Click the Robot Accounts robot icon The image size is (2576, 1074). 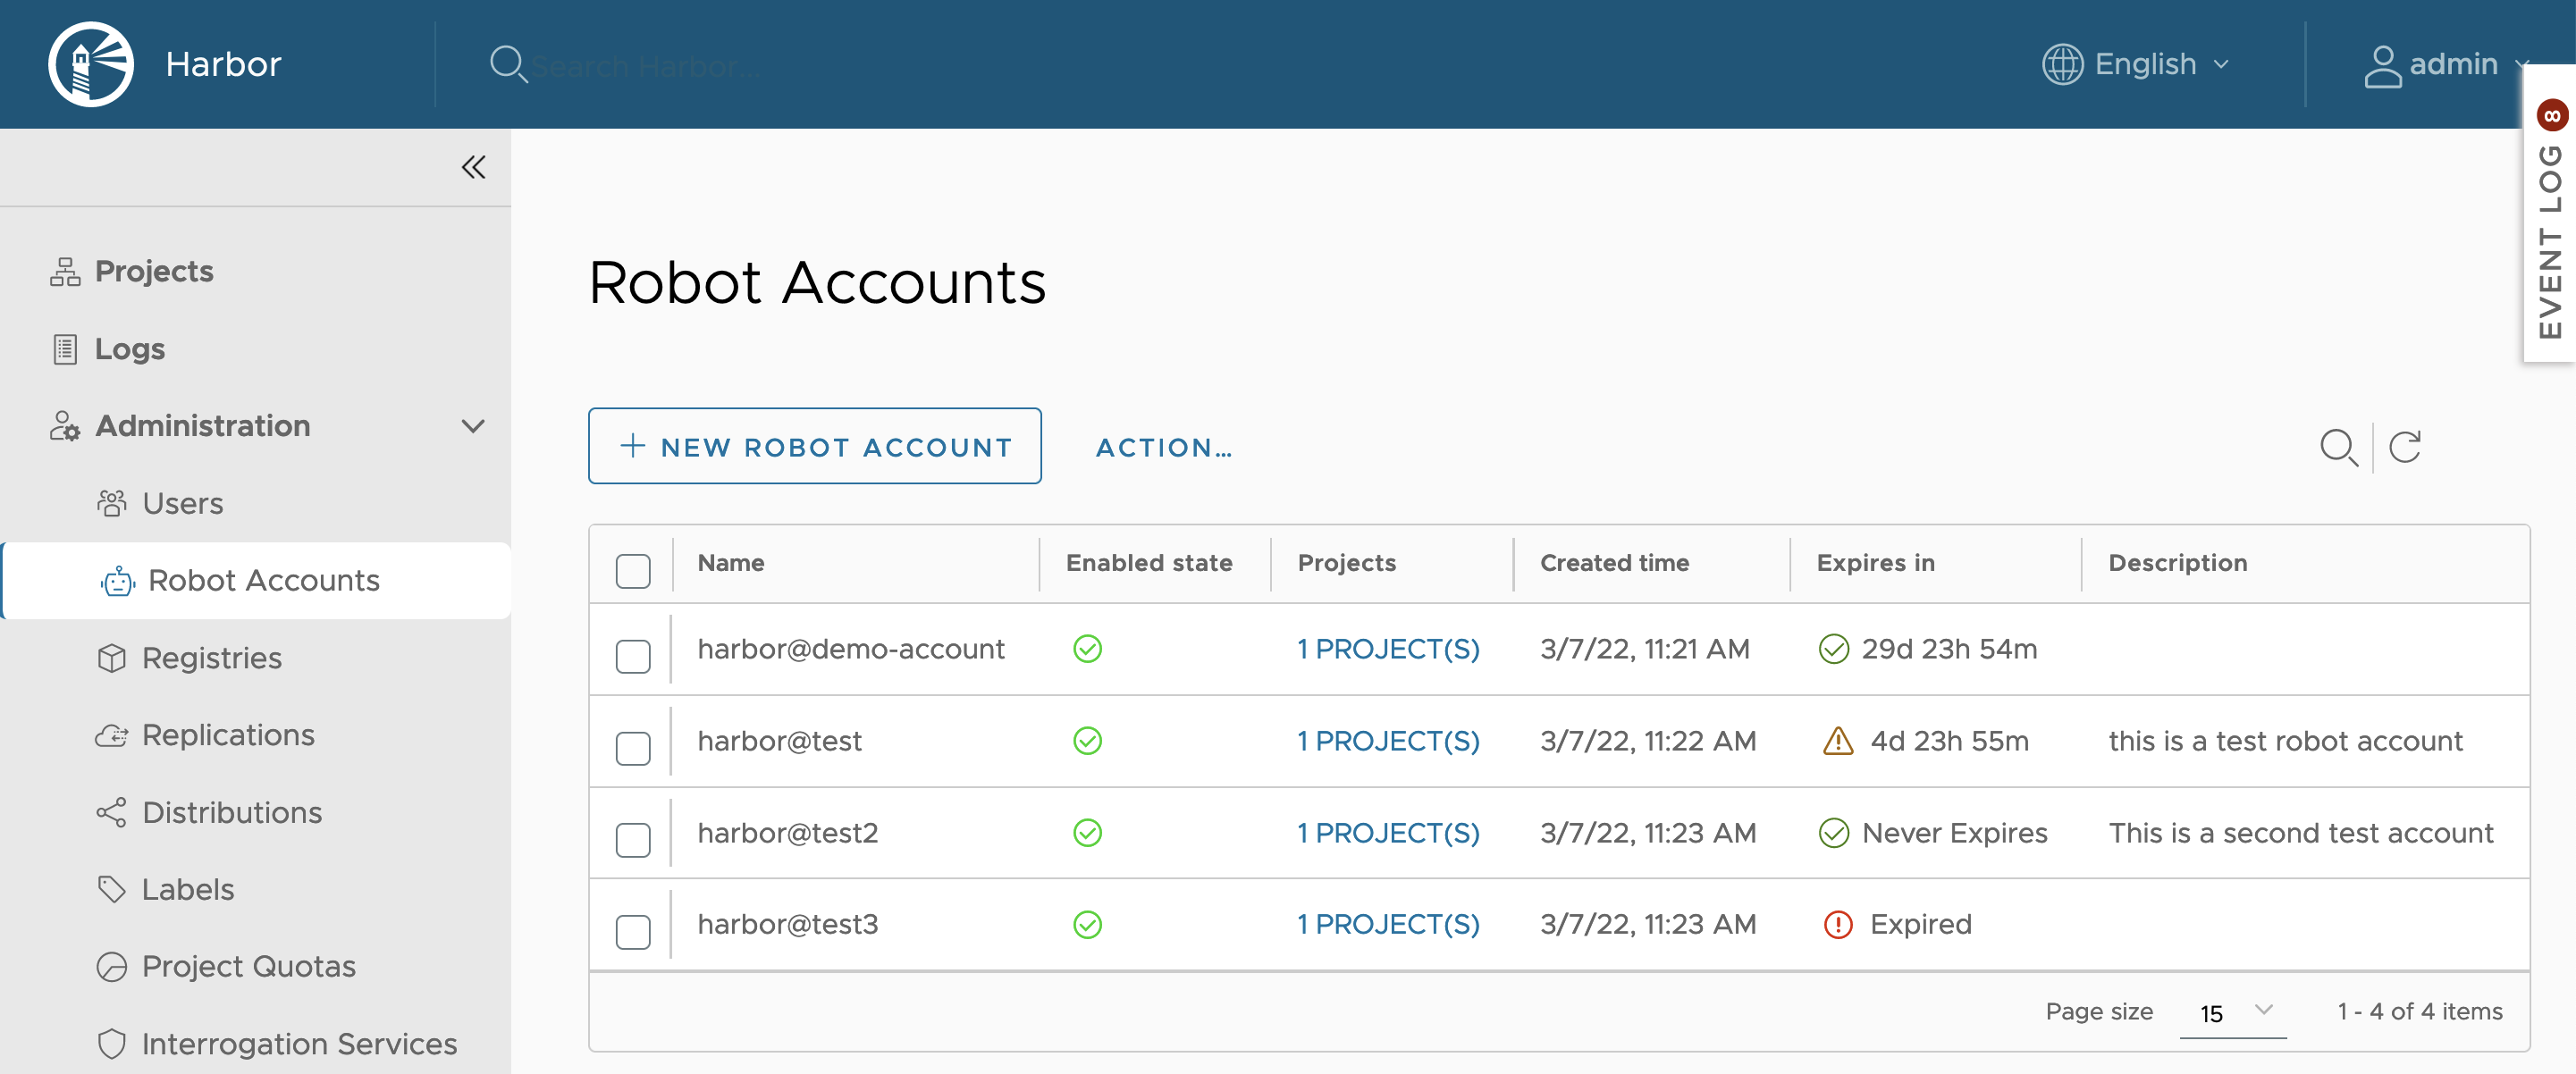[x=118, y=581]
